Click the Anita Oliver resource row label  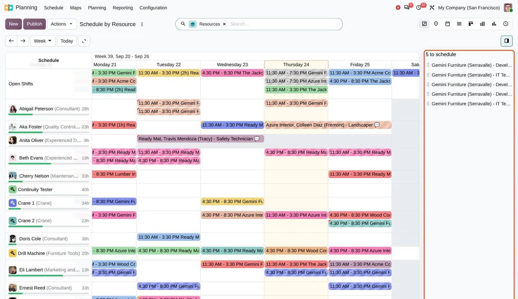tap(50, 140)
